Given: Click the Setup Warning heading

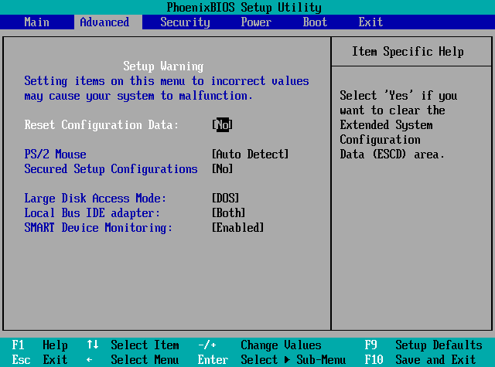Looking at the screenshot, I should pos(163,66).
